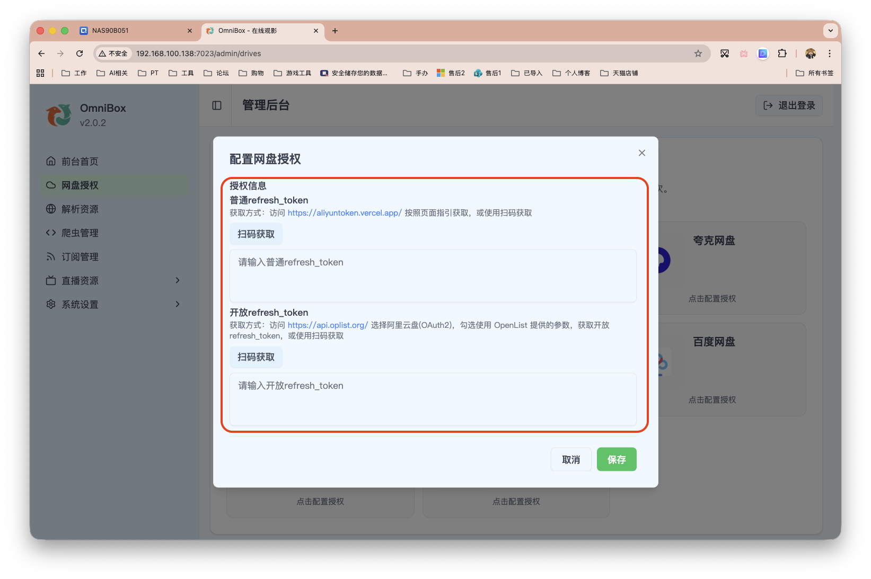This screenshot has width=871, height=579.
Task: Collapse the sidebar using the panel toggle icon
Action: [216, 105]
